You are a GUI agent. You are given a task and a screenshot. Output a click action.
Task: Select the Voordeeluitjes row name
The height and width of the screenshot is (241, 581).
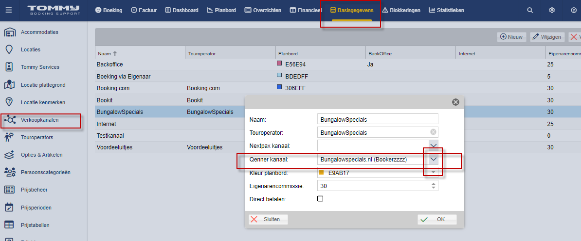[x=114, y=147]
